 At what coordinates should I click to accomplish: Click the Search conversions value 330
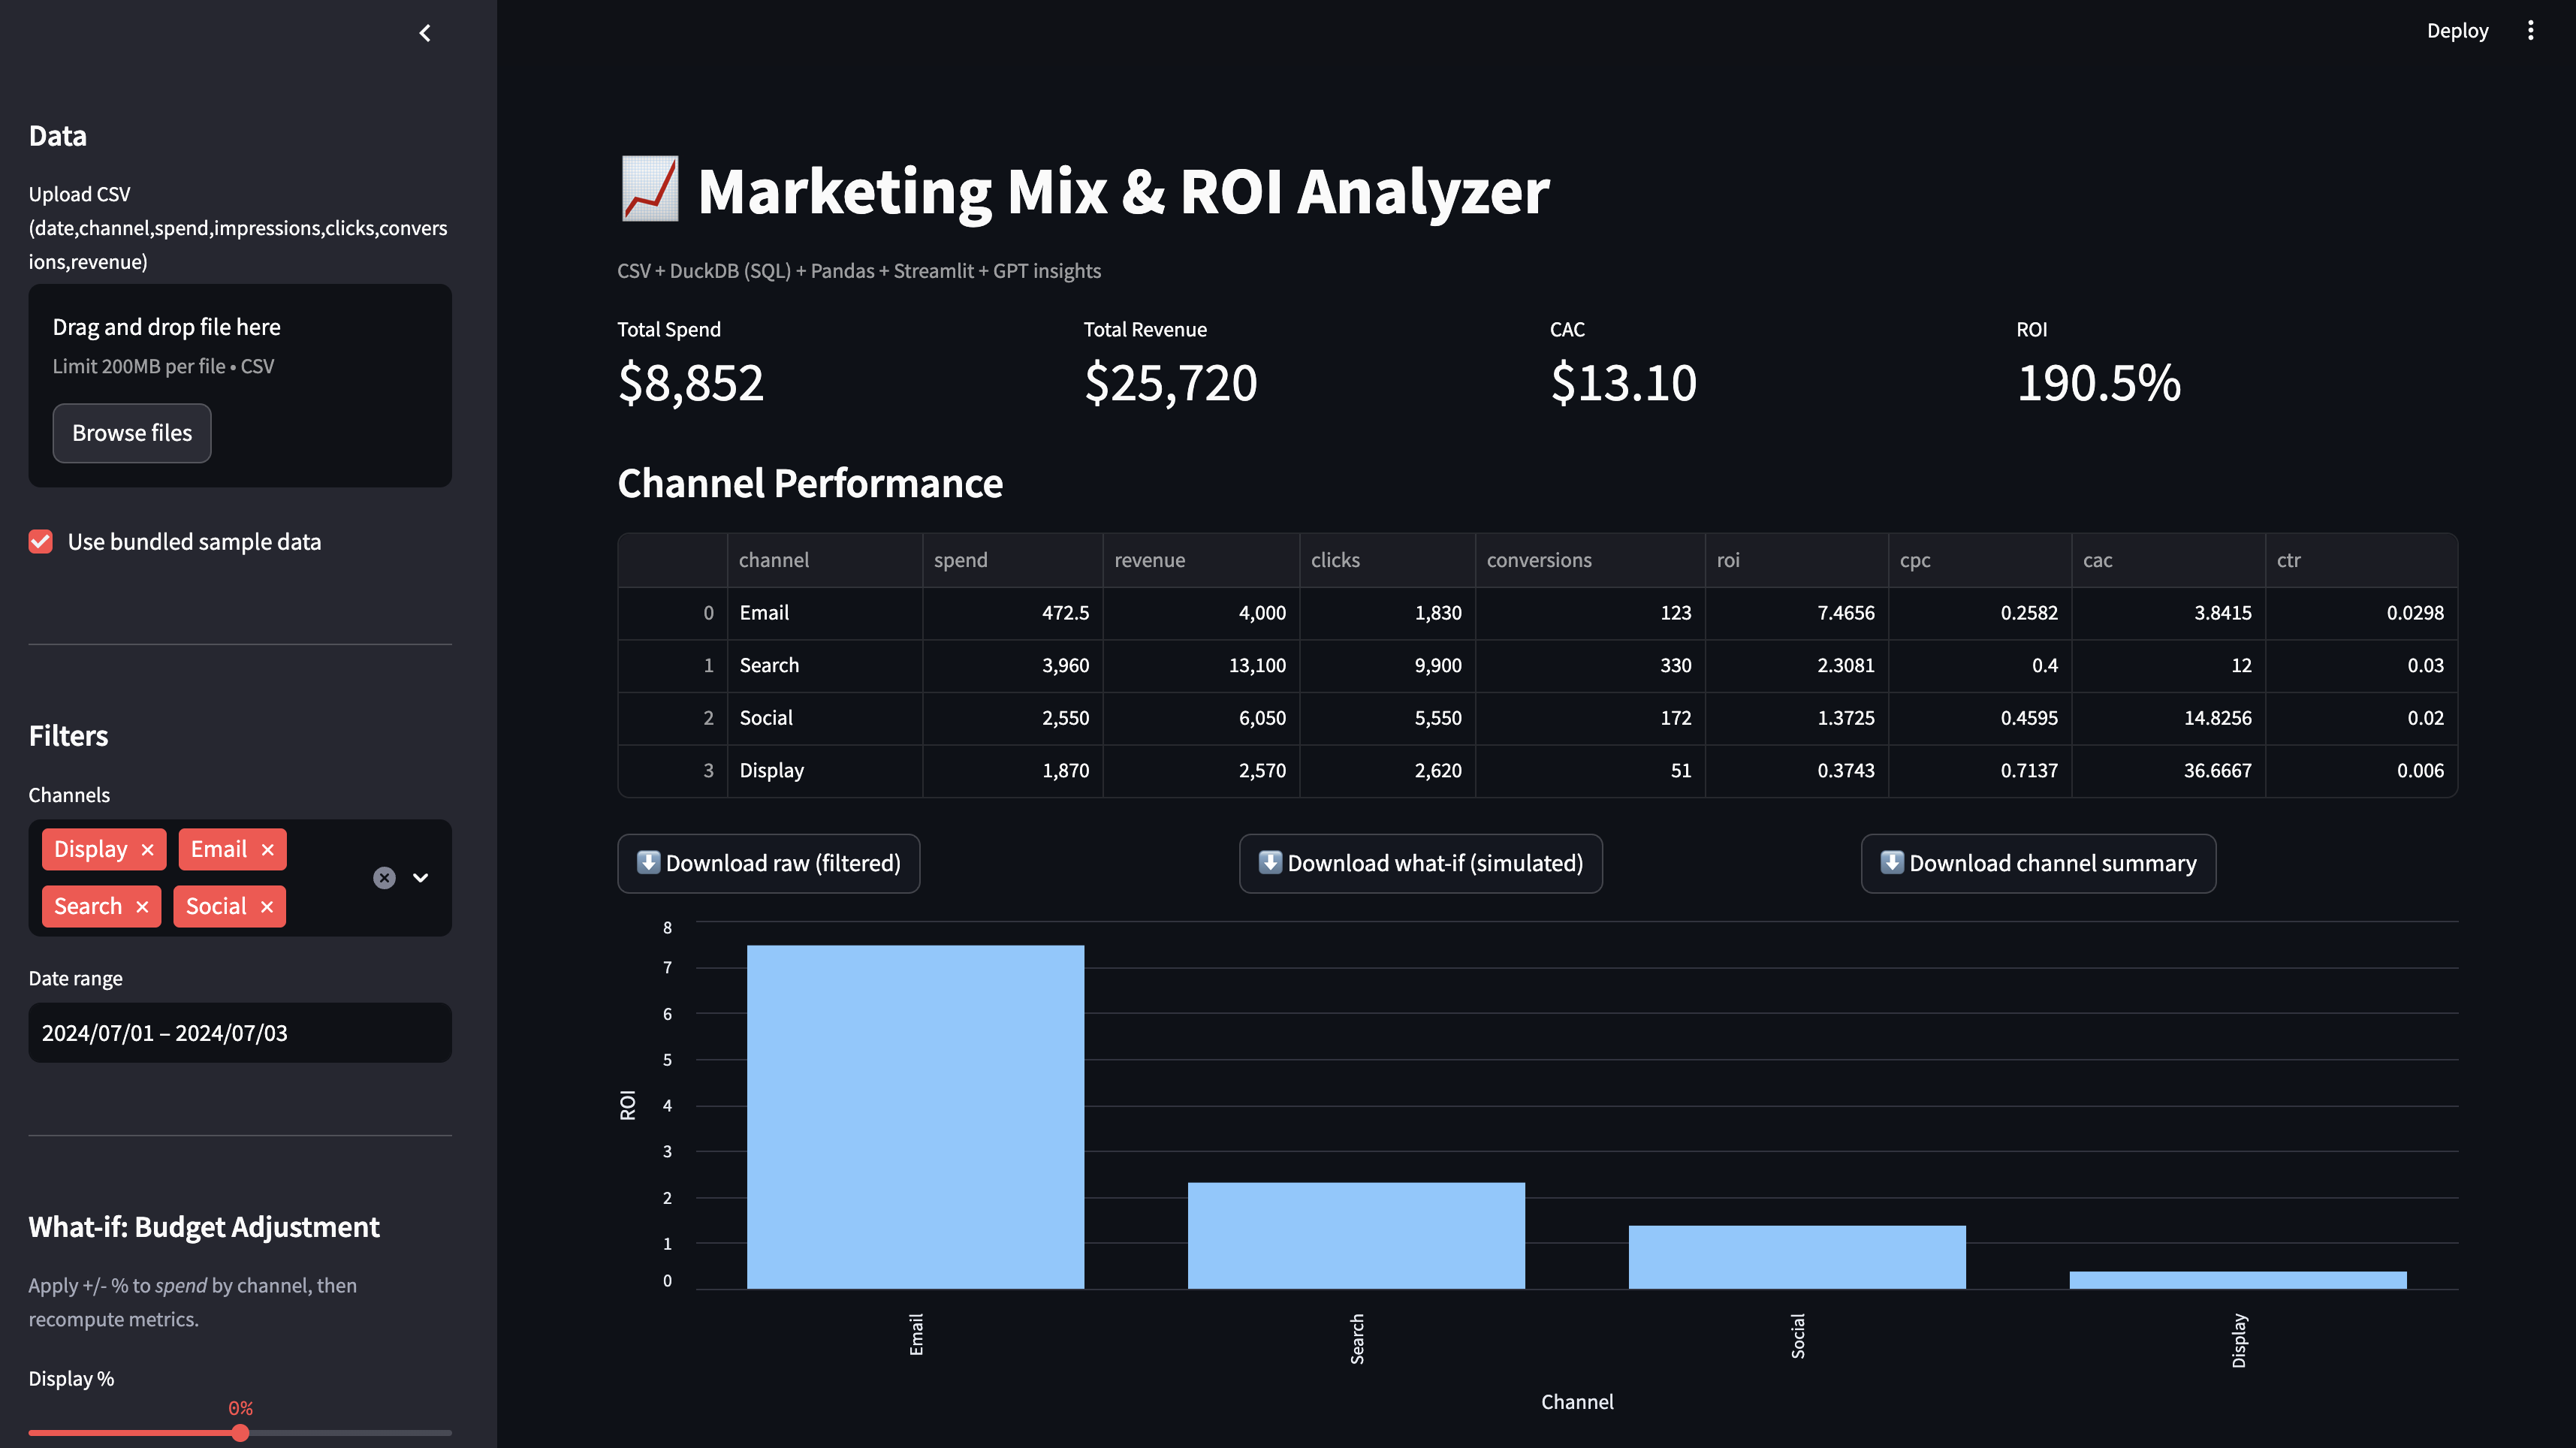click(1590, 666)
